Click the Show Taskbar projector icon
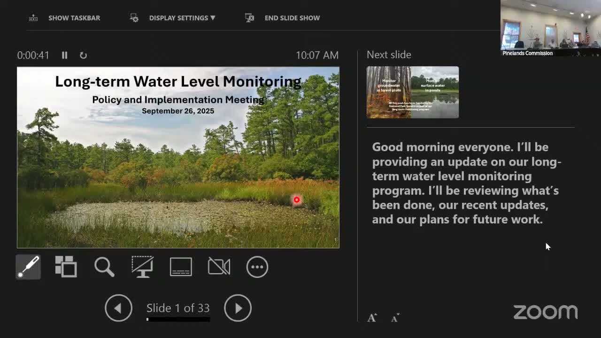 [33, 18]
